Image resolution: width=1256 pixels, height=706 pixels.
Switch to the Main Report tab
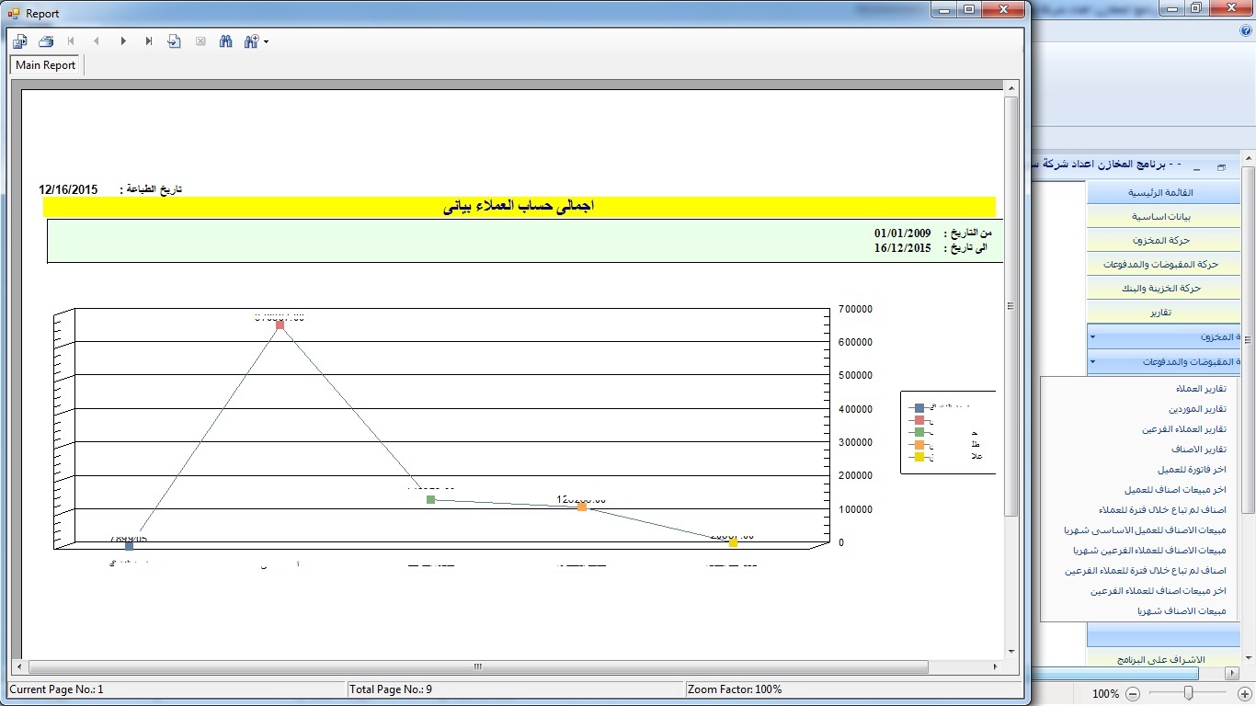point(46,65)
